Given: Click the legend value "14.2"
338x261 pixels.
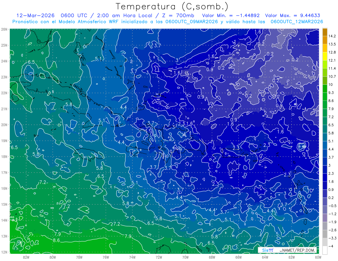Looking at the screenshot, I should pos(332,36).
